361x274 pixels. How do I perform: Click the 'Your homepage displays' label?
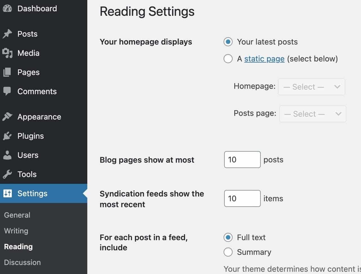[x=146, y=42]
